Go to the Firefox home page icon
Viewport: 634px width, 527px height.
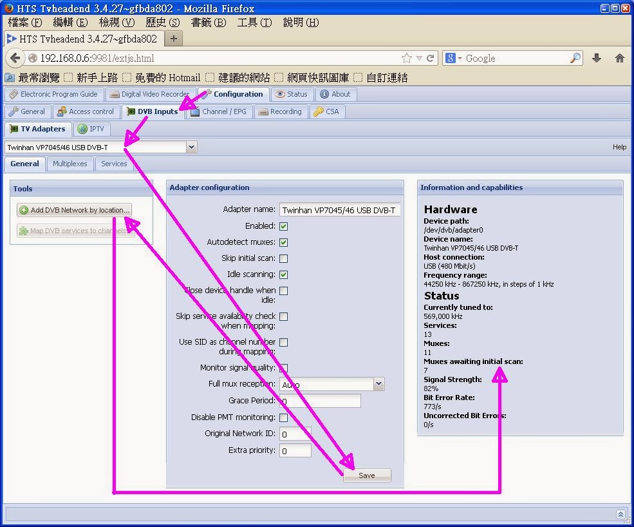(619, 58)
